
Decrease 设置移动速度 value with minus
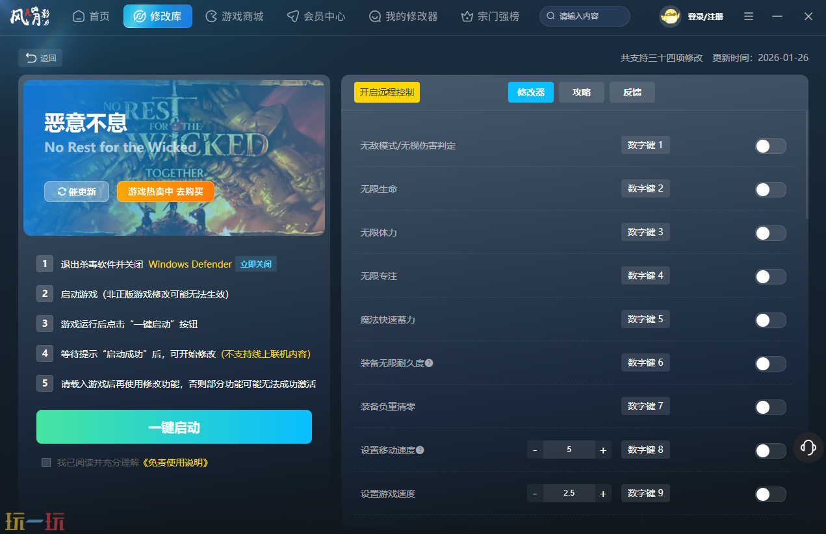535,450
